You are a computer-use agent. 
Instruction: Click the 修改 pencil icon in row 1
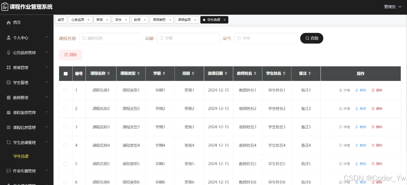[357, 90]
